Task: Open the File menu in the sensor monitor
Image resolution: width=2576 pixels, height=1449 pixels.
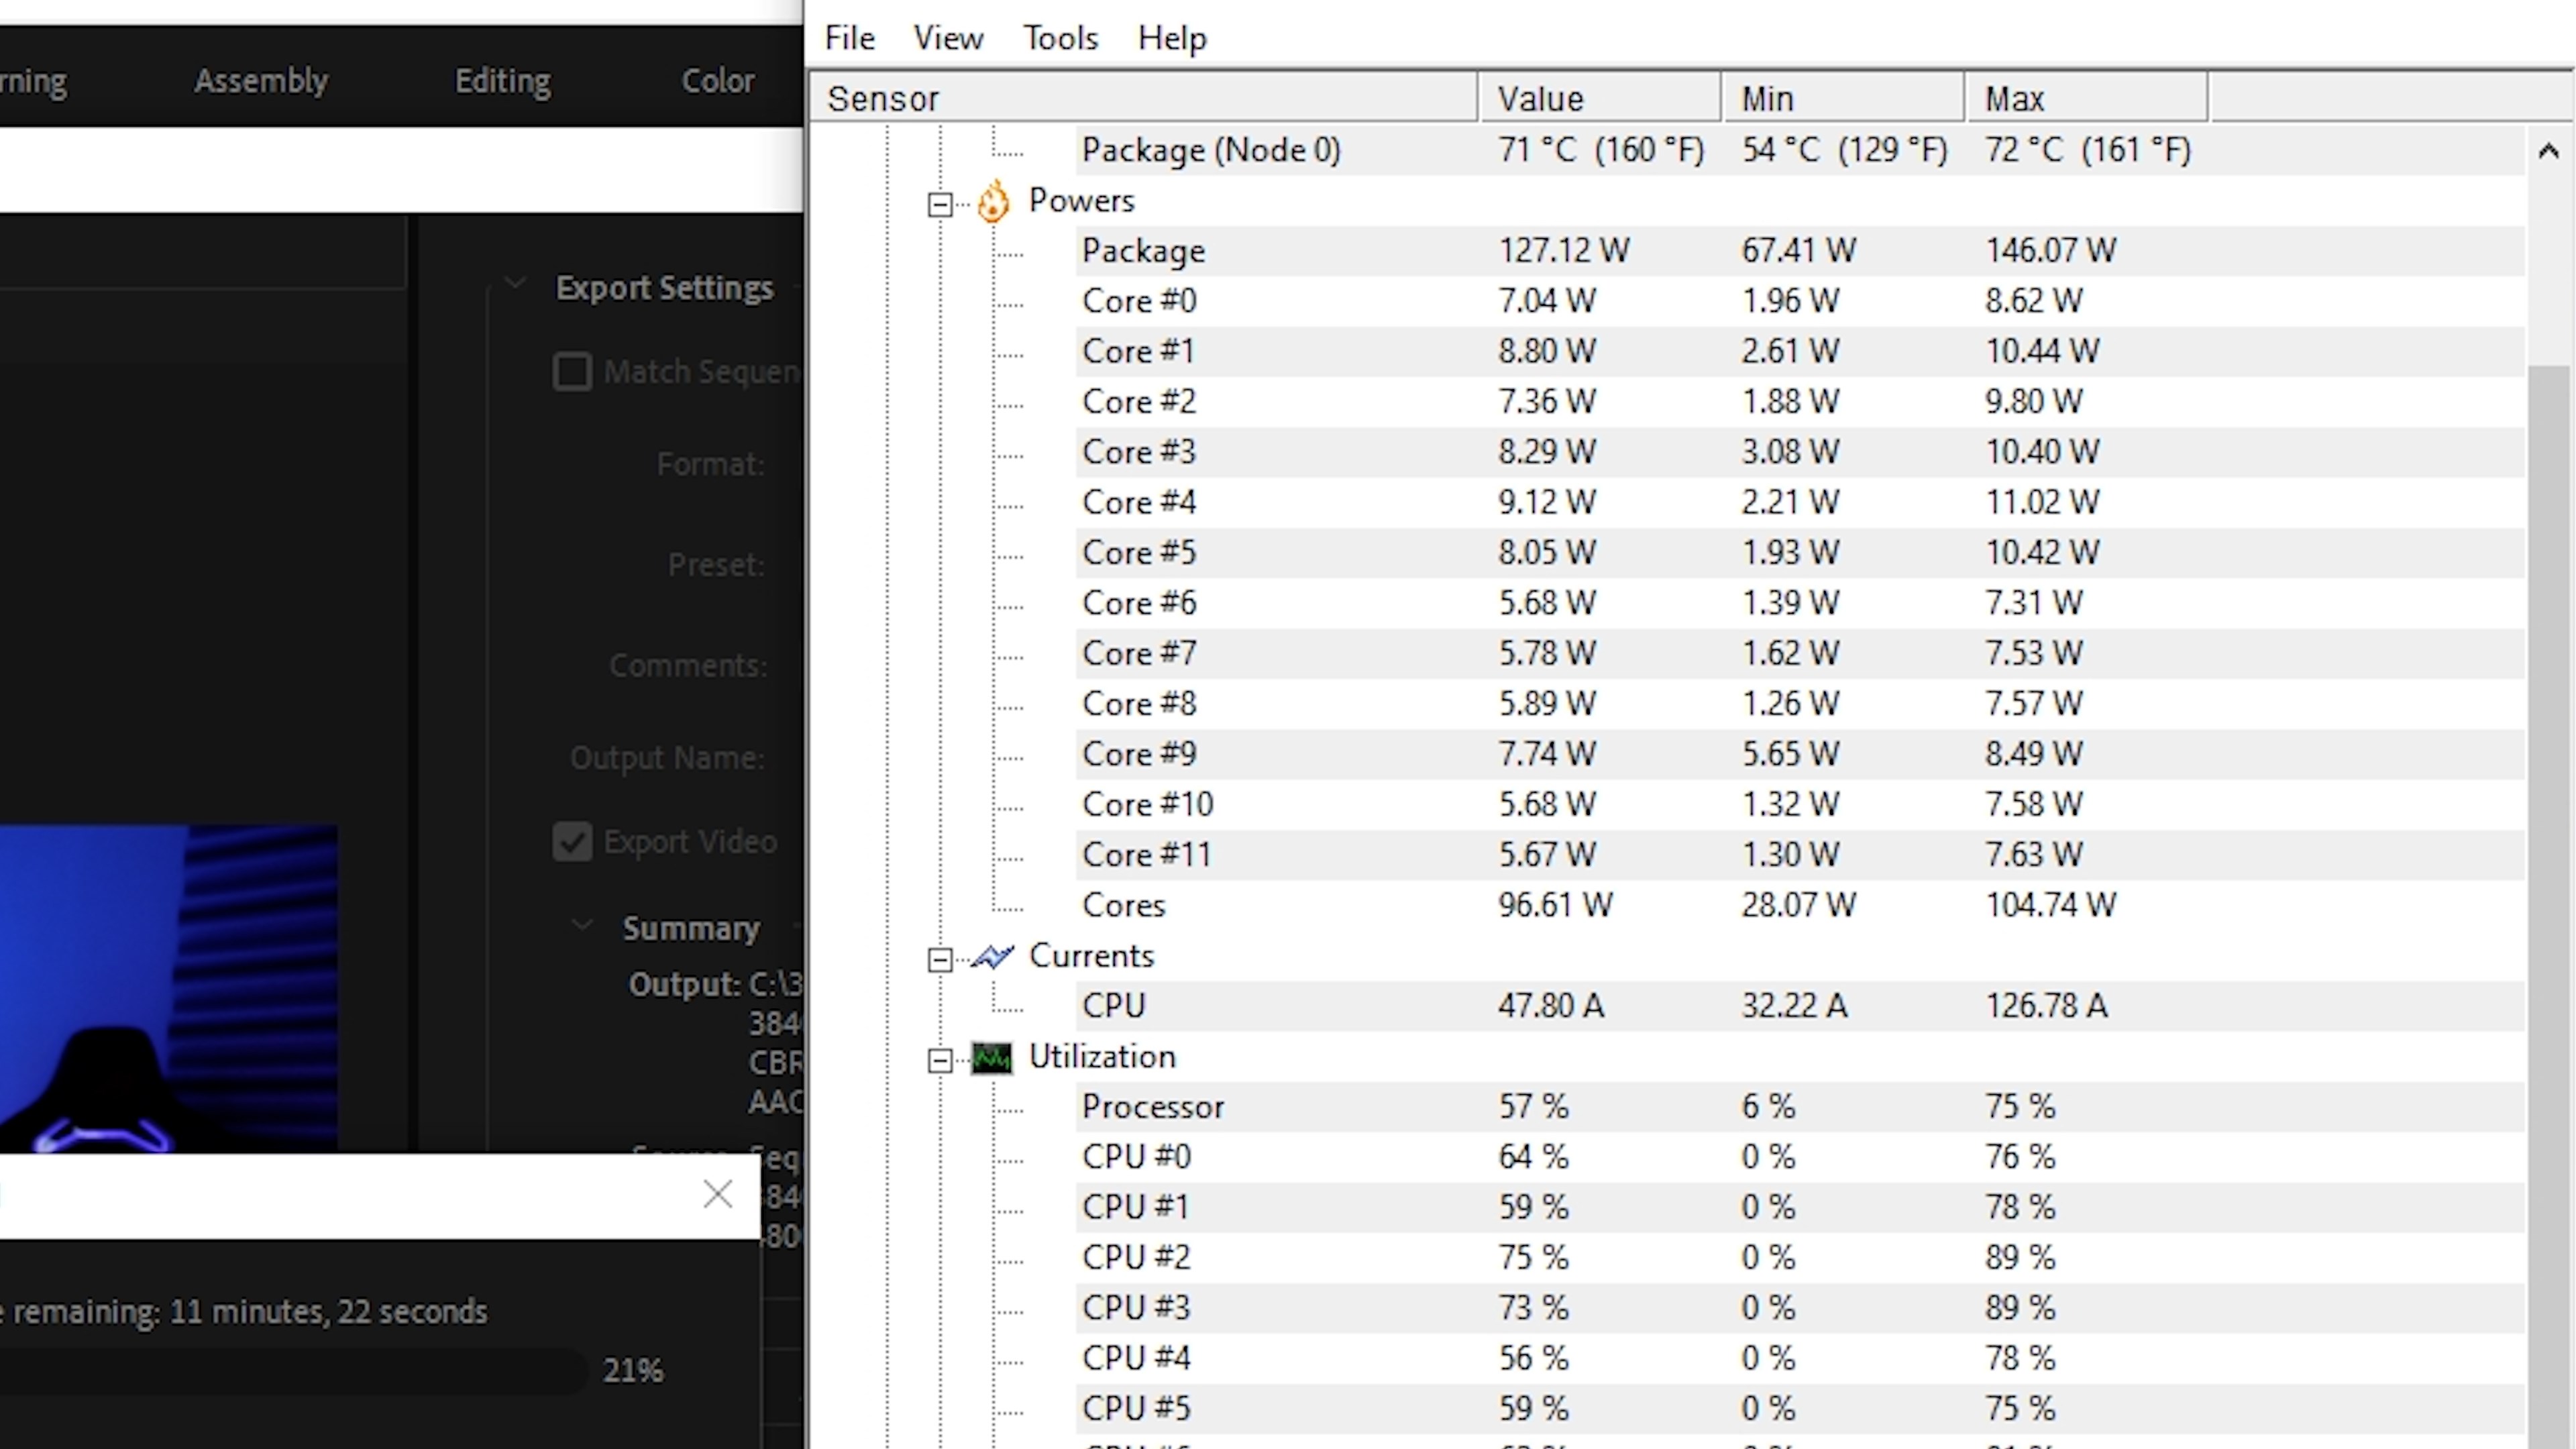Action: click(849, 38)
